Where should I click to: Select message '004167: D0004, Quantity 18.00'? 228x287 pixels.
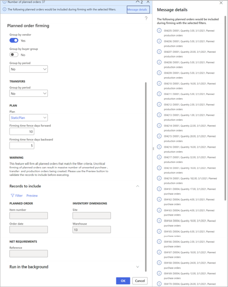(x=189, y=255)
